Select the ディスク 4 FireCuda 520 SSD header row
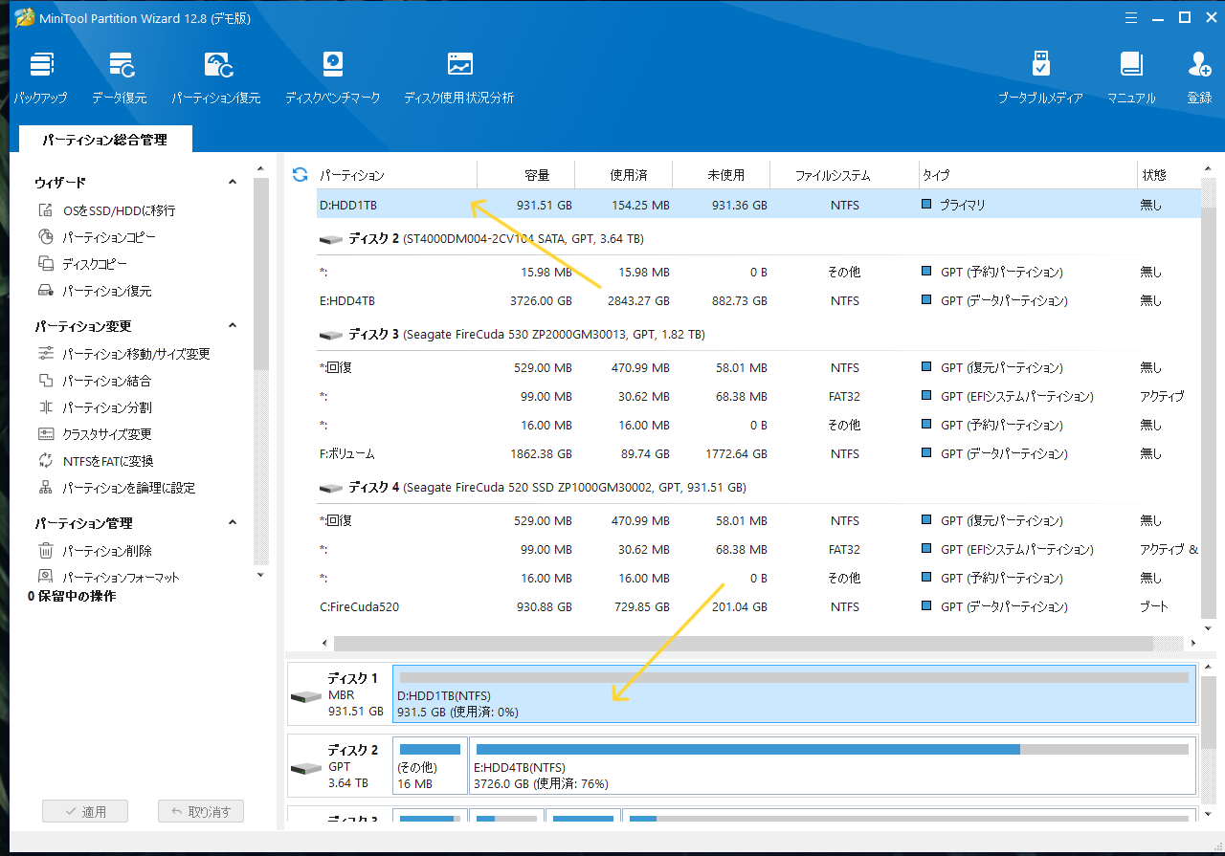The height and width of the screenshot is (856, 1225). (x=759, y=488)
